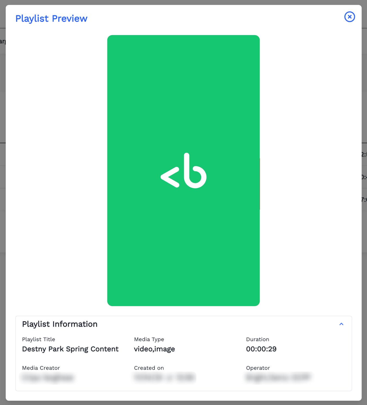367x405 pixels.
Task: Click the Duration label
Action: (257, 339)
